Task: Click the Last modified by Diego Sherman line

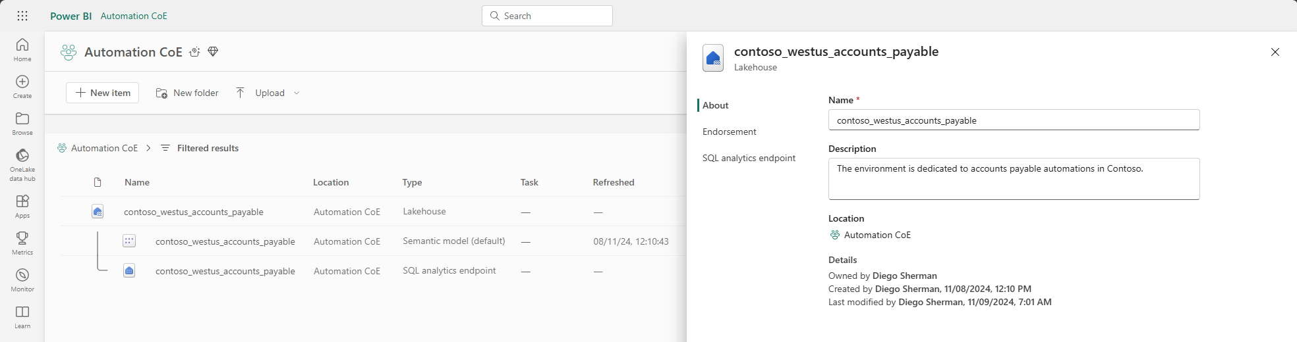Action: pos(940,302)
